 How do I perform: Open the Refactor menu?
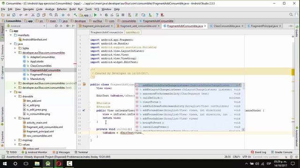click(62, 9)
